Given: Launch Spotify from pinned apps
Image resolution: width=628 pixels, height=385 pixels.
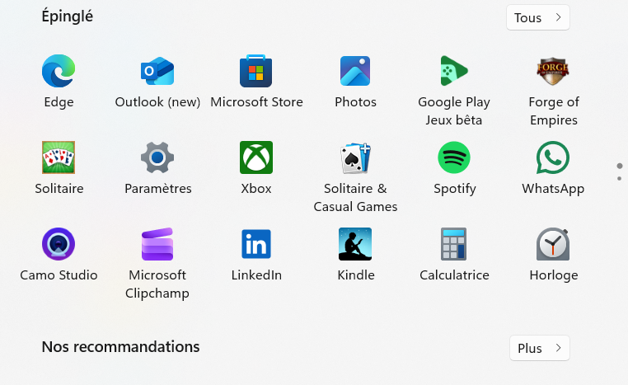Looking at the screenshot, I should (x=454, y=157).
